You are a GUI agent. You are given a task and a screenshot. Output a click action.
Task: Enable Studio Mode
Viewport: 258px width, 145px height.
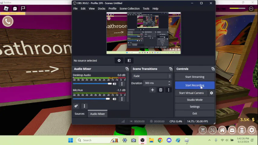[195, 100]
